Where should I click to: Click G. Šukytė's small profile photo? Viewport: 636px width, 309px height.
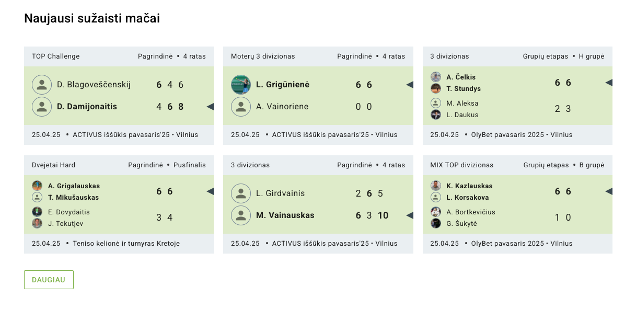pyautogui.click(x=436, y=223)
